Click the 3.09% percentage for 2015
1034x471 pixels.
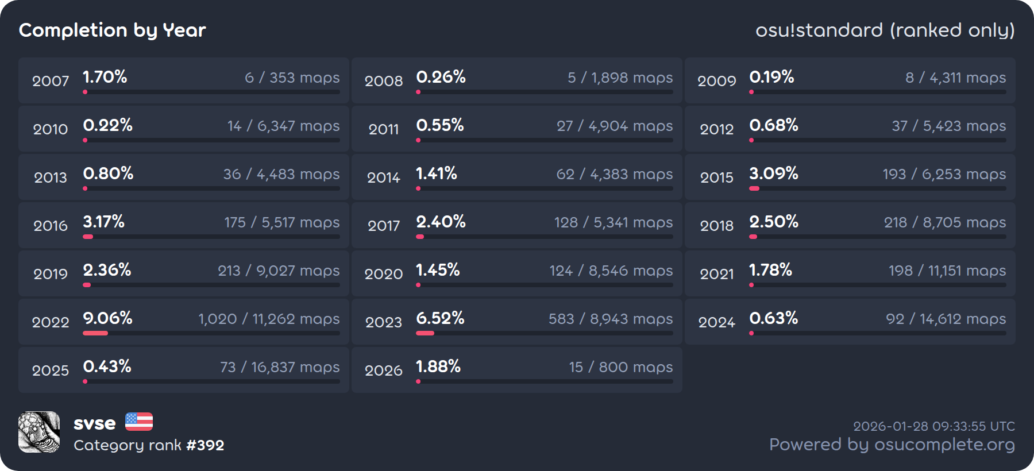pyautogui.click(x=774, y=173)
